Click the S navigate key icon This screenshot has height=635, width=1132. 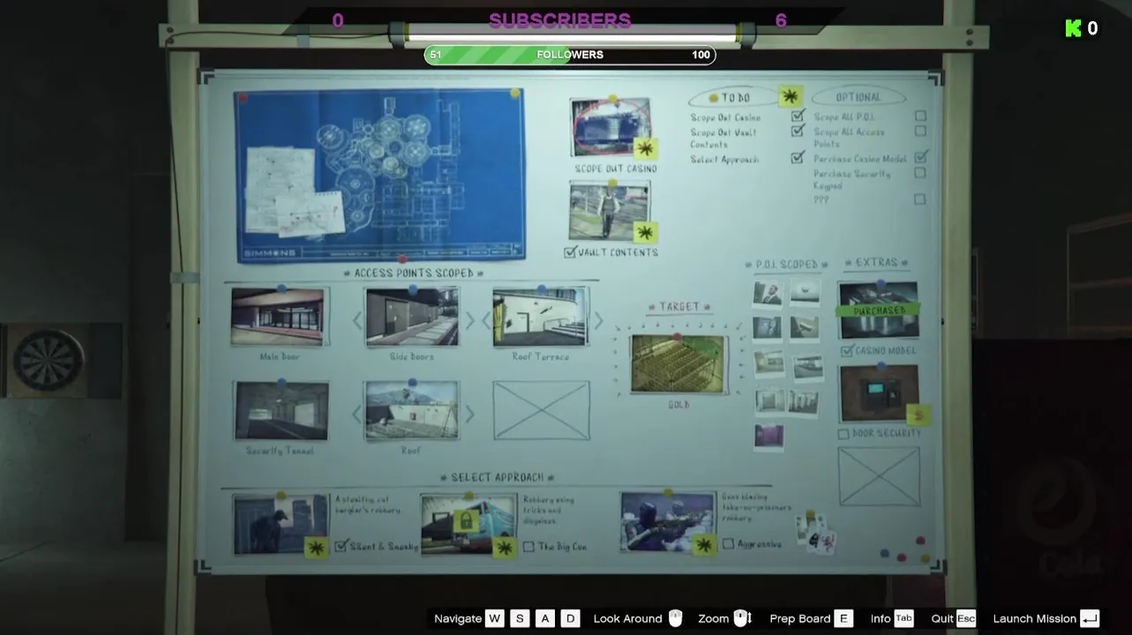click(x=520, y=618)
